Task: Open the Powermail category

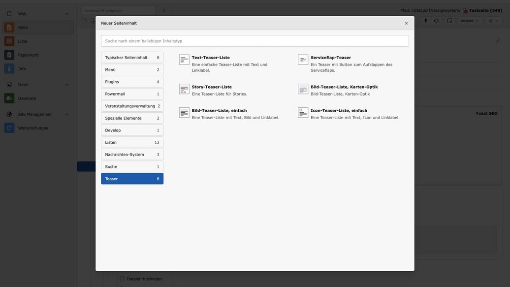Action: (x=132, y=94)
